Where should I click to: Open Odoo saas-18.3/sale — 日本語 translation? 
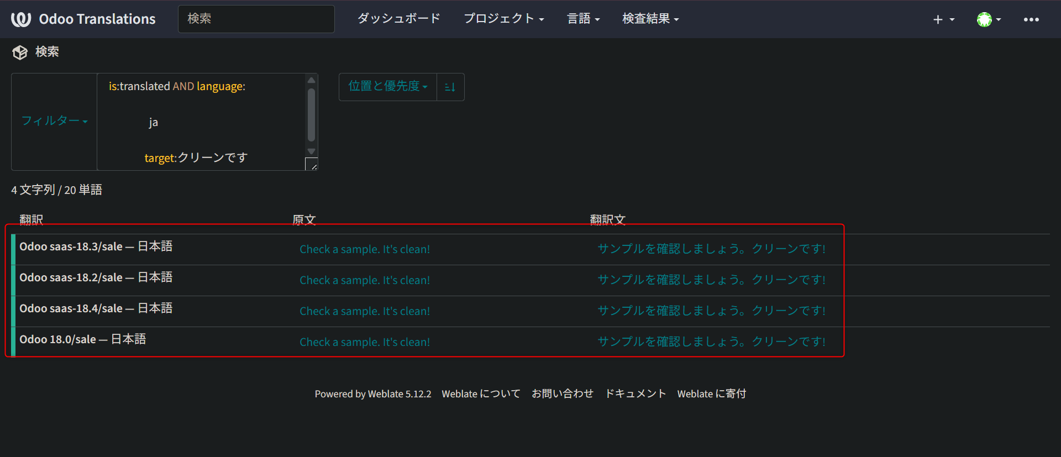[96, 246]
